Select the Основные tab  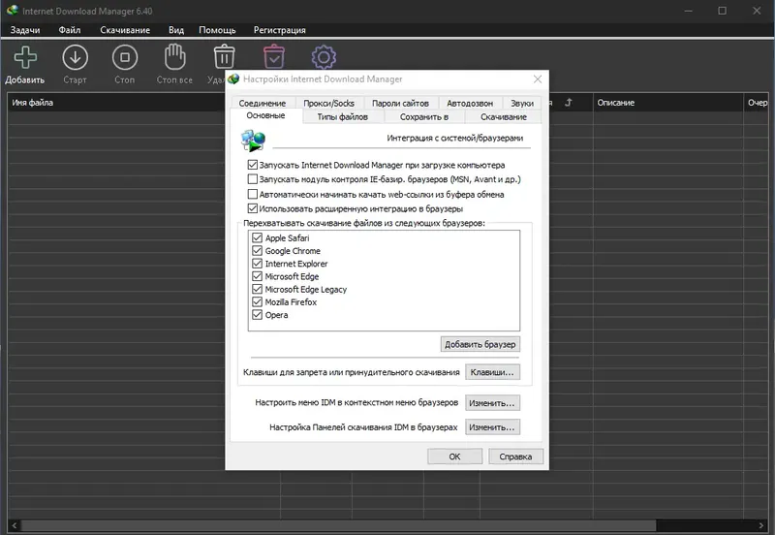(265, 115)
